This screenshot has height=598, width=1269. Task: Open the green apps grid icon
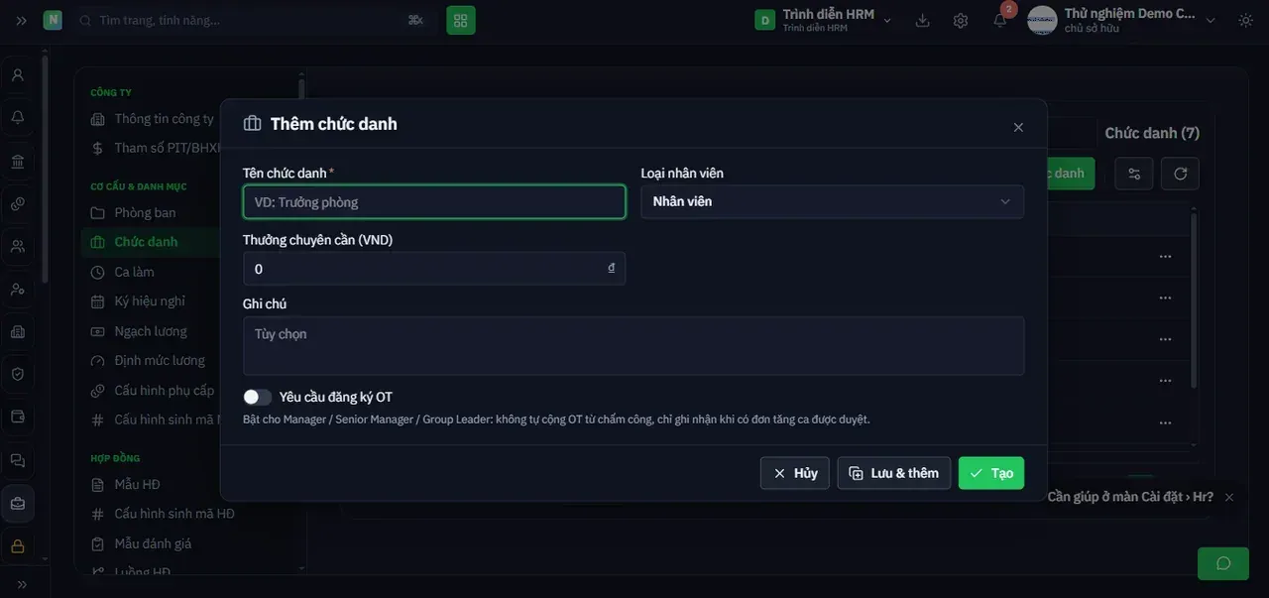pos(461,20)
